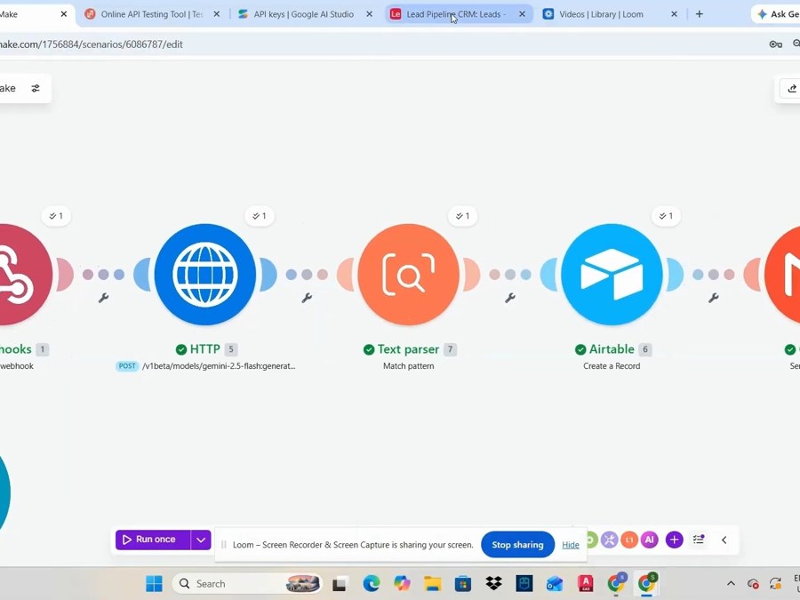Click filter dots between HTTP and Text parser
The height and width of the screenshot is (600, 800).
pos(307,275)
